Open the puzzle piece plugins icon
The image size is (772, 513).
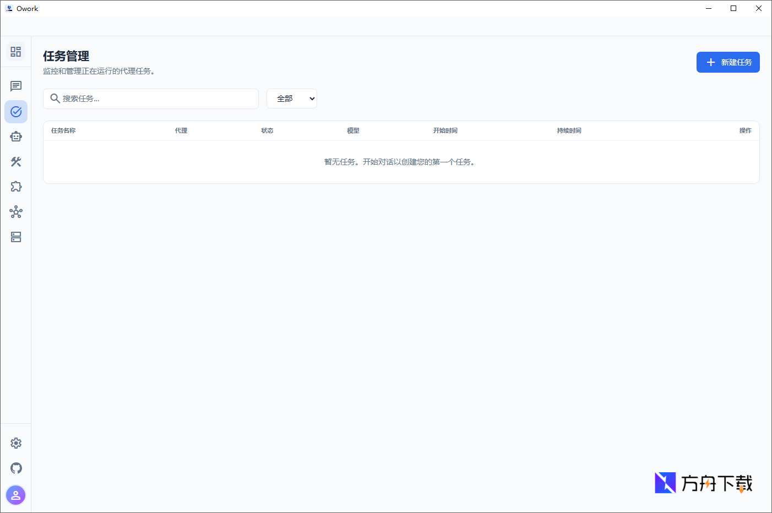pos(15,187)
